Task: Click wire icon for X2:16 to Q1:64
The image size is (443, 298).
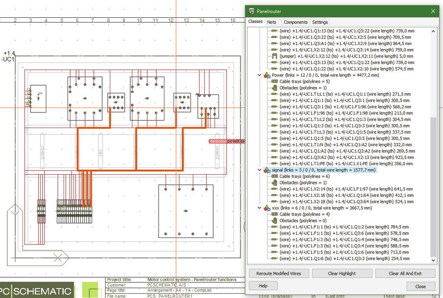Action: [x=274, y=195]
